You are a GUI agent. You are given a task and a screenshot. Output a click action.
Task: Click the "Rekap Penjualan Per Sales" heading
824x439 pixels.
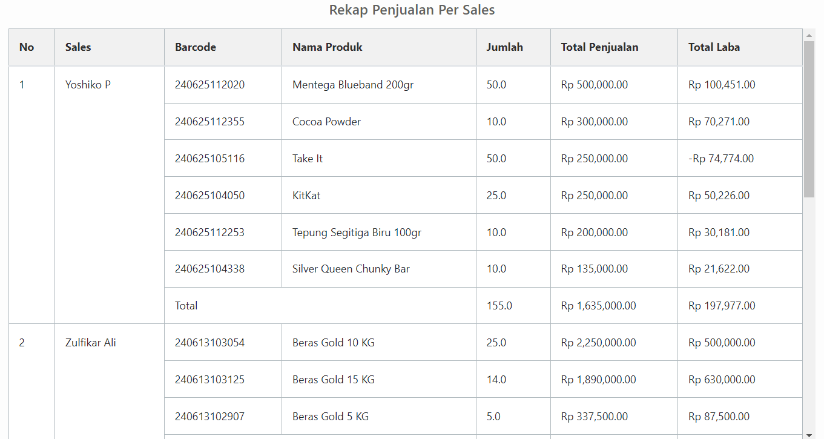pos(412,10)
